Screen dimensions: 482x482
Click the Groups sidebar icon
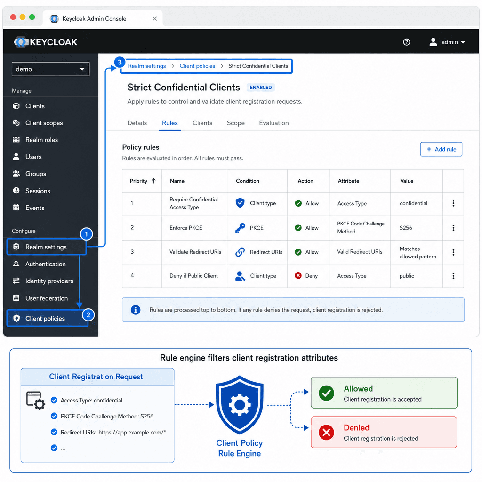point(16,173)
